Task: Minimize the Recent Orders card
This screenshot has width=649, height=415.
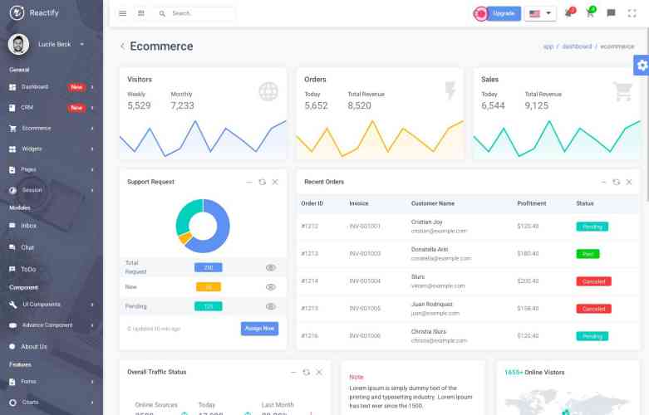Action: pos(603,182)
